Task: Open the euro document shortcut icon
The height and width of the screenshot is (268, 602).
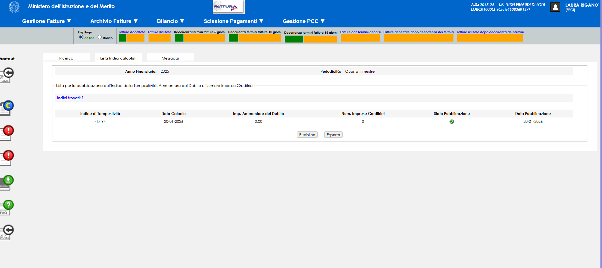Action: (x=6, y=108)
